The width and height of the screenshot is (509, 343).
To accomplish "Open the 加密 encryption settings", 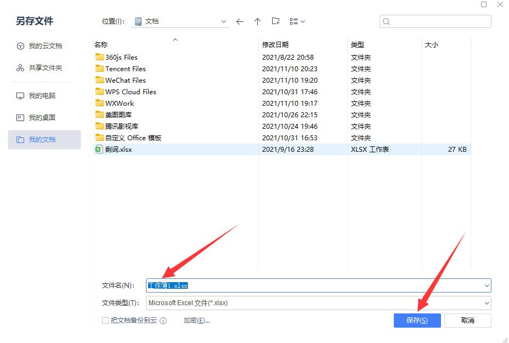I will pos(196,321).
